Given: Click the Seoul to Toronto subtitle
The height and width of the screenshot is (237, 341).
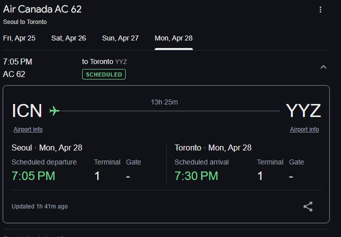Looking at the screenshot, I should pyautogui.click(x=25, y=22).
